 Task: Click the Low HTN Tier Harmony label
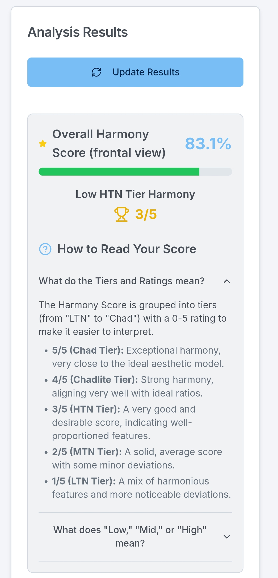tap(135, 194)
